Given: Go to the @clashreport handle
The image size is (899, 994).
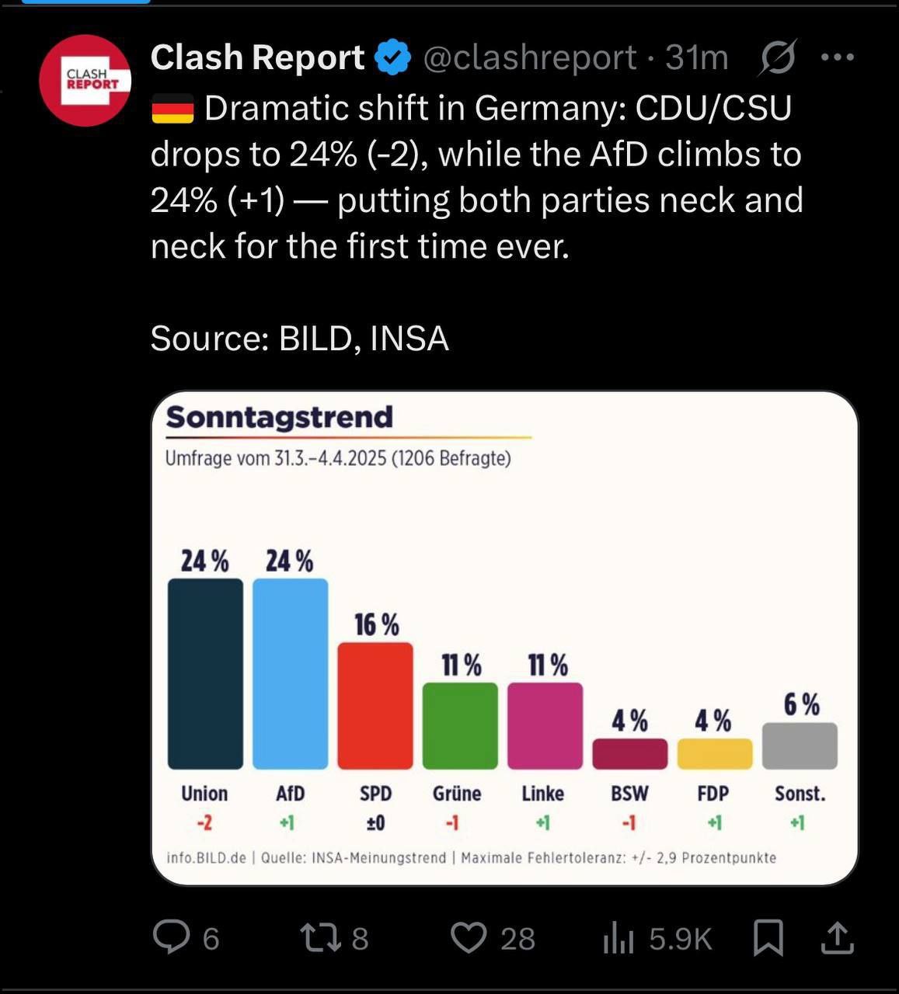Looking at the screenshot, I should pos(529,57).
